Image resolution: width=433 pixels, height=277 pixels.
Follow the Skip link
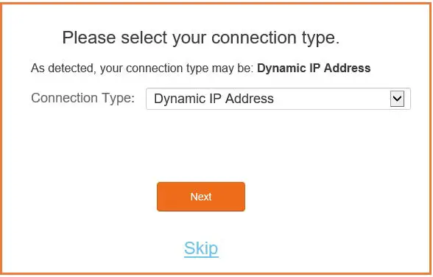[201, 248]
